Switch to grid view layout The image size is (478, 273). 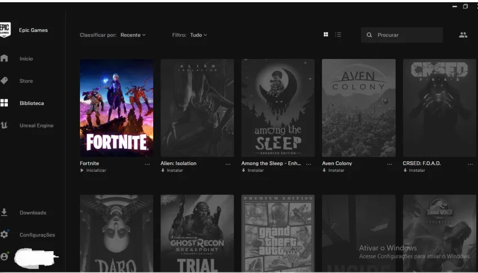(326, 35)
